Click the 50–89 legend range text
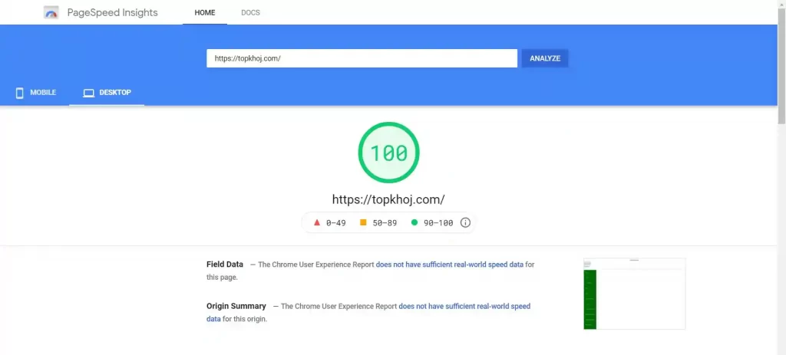 385,223
